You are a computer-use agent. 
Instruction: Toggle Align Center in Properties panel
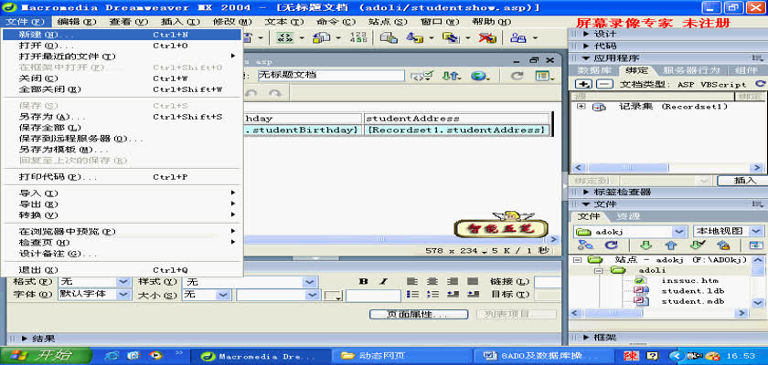(432, 281)
